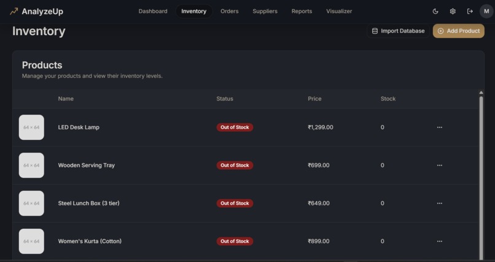
Task: Click the Wooden Serving Tray image placeholder
Action: coord(31,165)
